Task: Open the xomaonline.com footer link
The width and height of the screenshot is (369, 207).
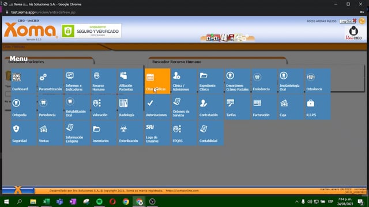Action: (x=182, y=191)
